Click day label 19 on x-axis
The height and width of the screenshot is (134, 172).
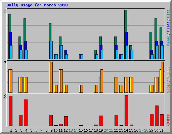(x=101, y=130)
